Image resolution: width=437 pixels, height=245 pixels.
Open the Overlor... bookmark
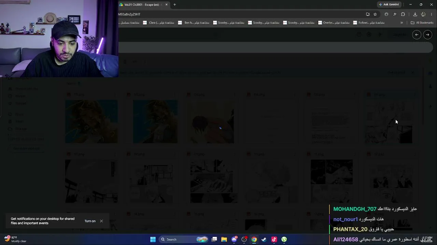[334, 23]
